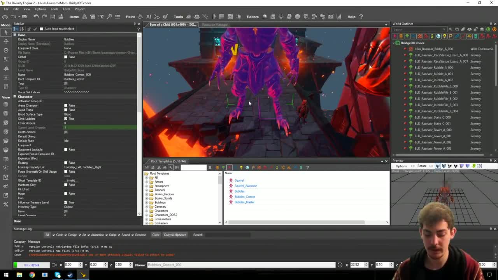Click the Help question mark icon in toolbar
Screen dimensions: 498x280
coord(361,16)
